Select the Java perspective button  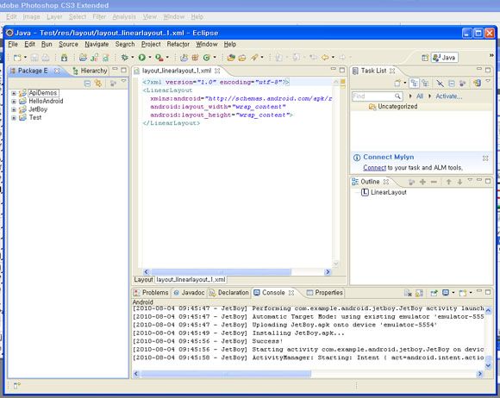coord(444,58)
